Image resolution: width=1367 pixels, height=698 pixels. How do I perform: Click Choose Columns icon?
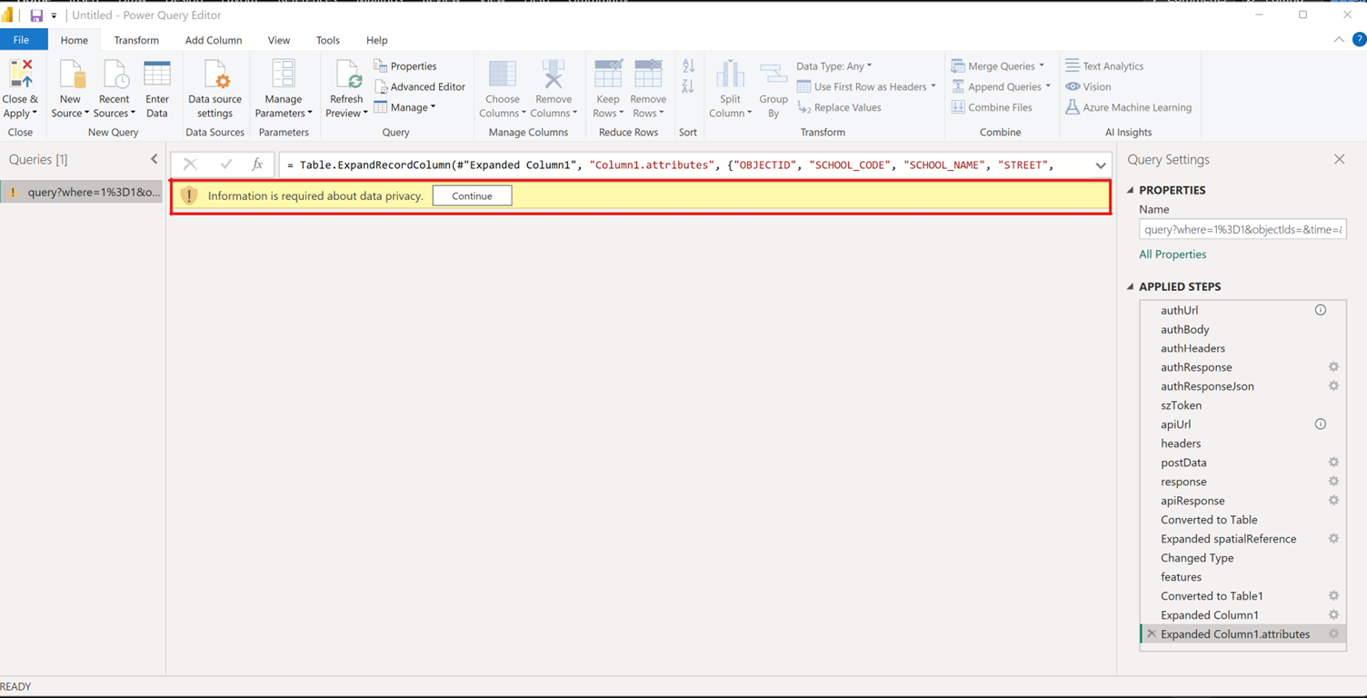(x=503, y=75)
